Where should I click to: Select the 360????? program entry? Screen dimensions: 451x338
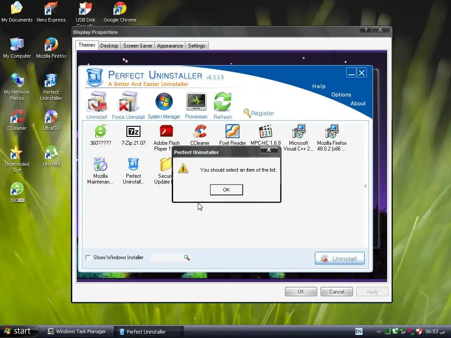click(x=100, y=135)
